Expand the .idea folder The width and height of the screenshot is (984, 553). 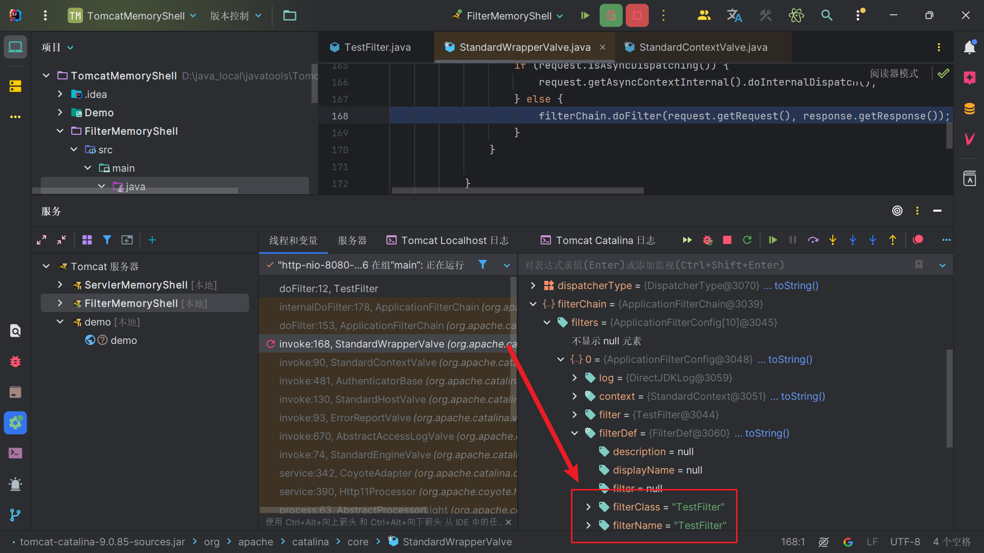tap(60, 94)
